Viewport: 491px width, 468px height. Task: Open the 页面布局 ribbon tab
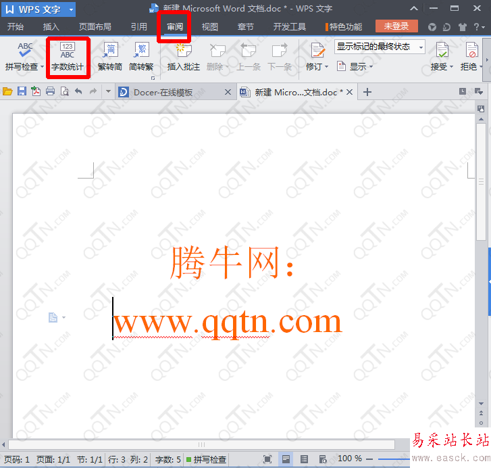[x=95, y=27]
